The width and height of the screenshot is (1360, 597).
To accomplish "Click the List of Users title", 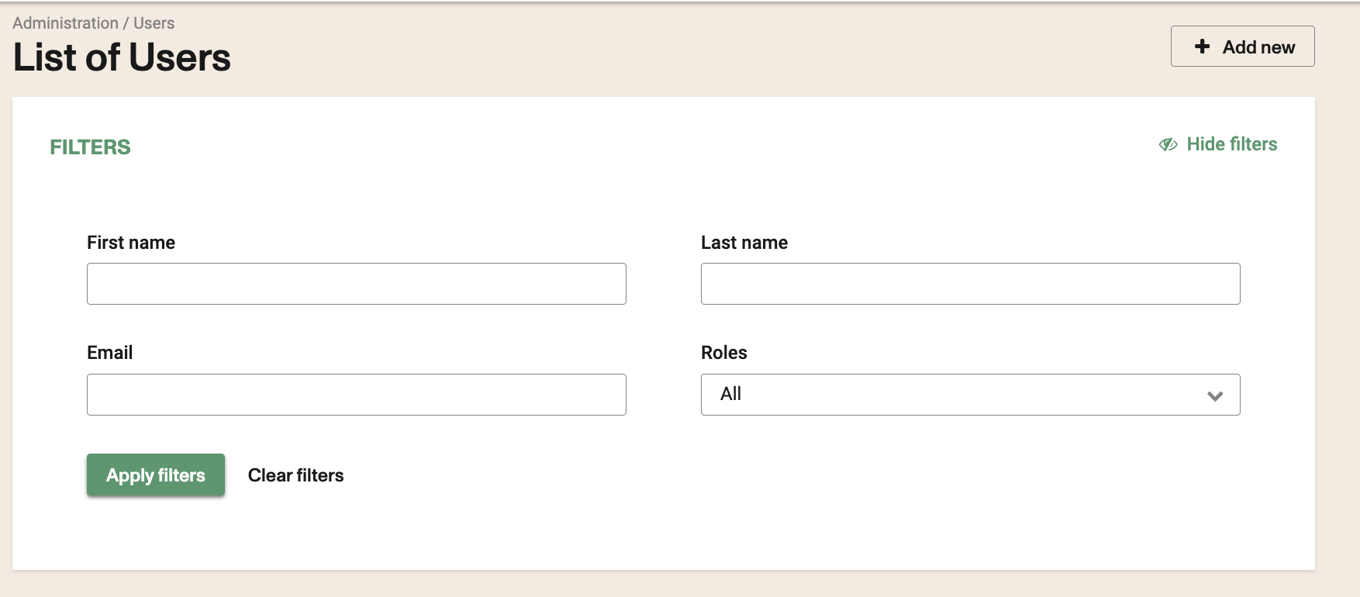I will [122, 57].
